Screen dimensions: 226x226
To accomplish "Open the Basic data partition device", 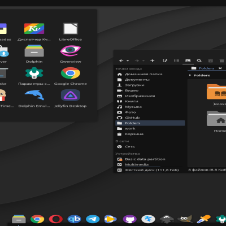I will pos(150,159).
